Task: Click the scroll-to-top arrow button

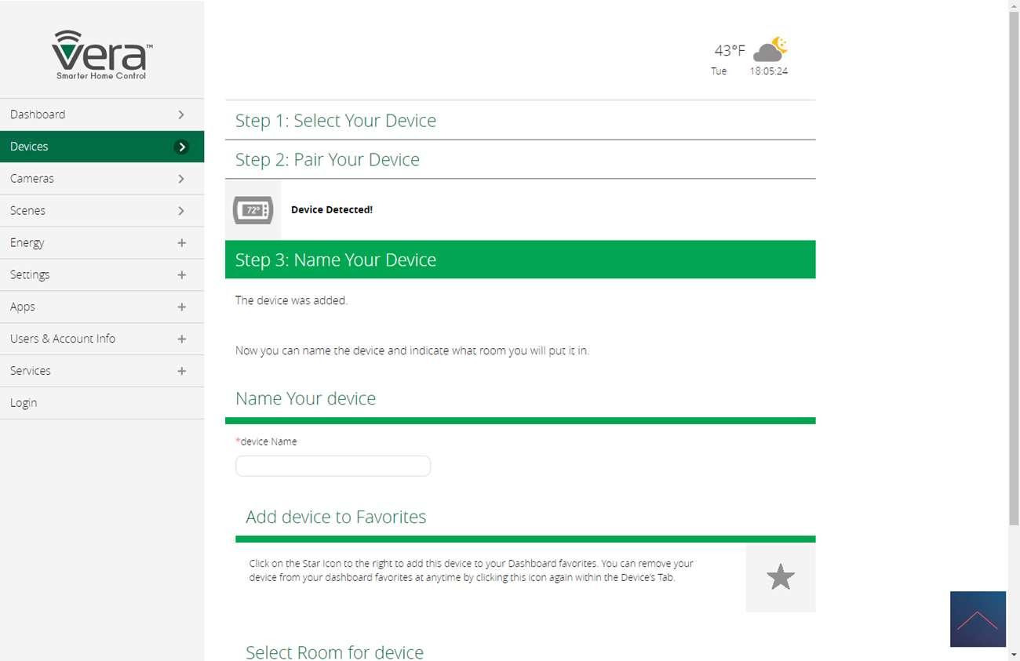Action: coord(977,619)
